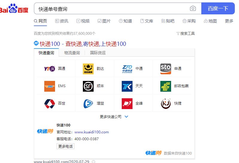Switch to the 国际货运 tab
Screen dimensions: 239x163
[x=98, y=53]
